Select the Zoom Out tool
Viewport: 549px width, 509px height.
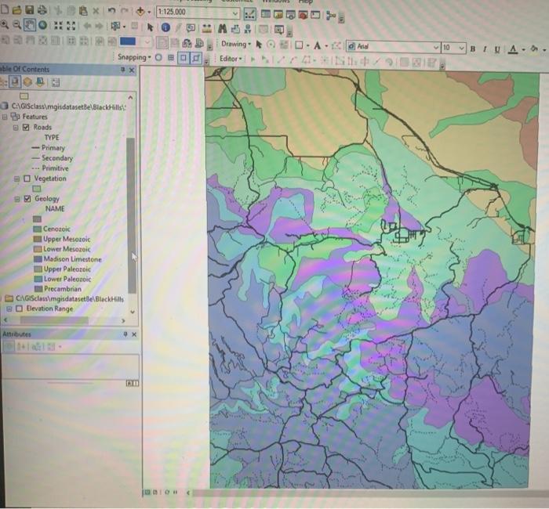coord(16,25)
